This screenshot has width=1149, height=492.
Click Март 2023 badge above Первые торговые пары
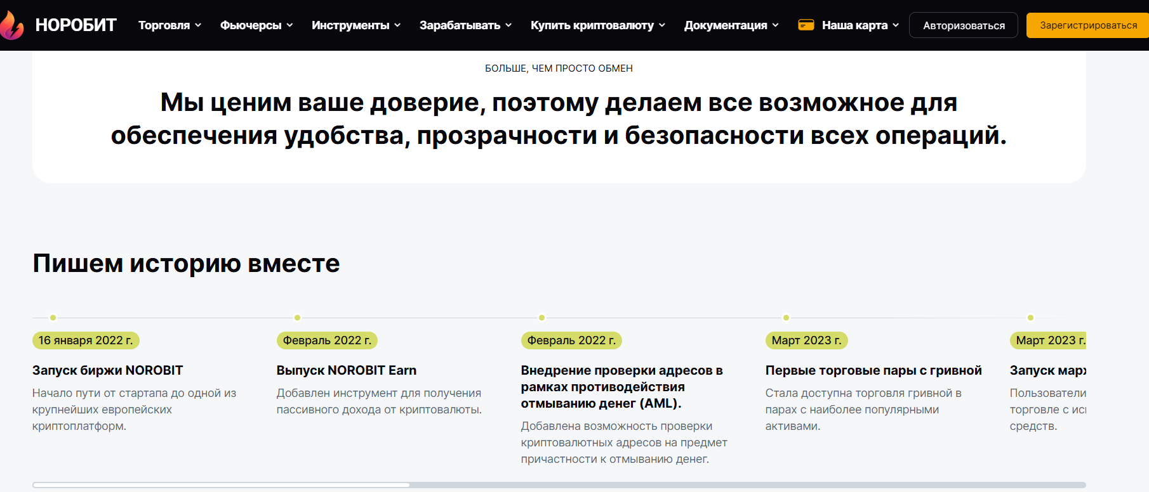[x=806, y=340]
